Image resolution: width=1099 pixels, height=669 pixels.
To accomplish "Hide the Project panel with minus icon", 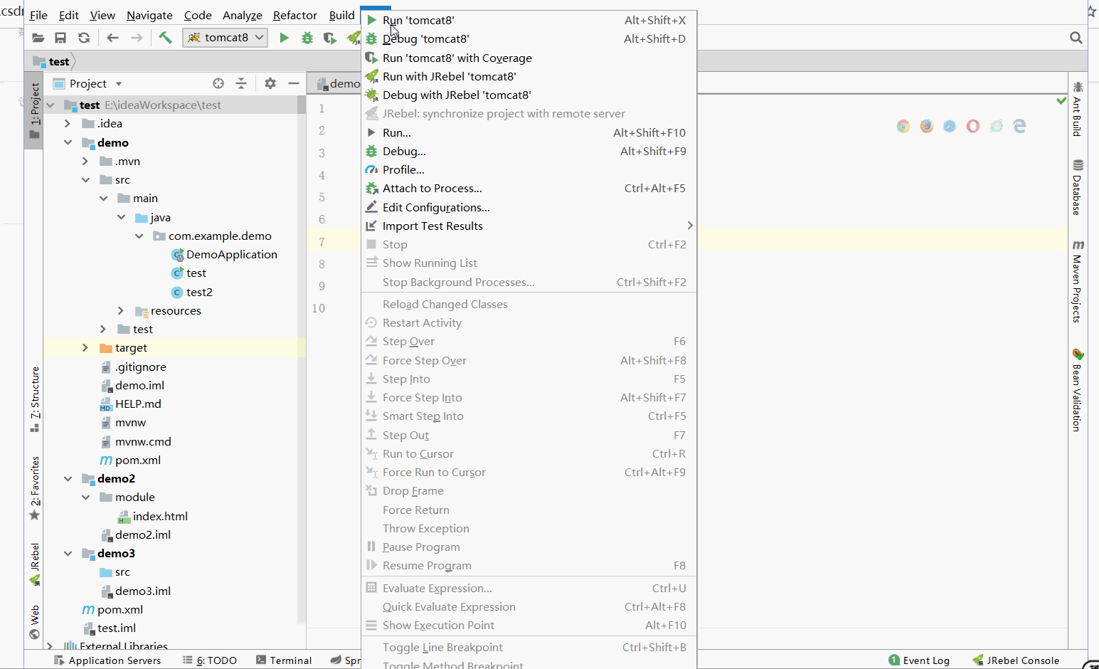I will tap(294, 83).
